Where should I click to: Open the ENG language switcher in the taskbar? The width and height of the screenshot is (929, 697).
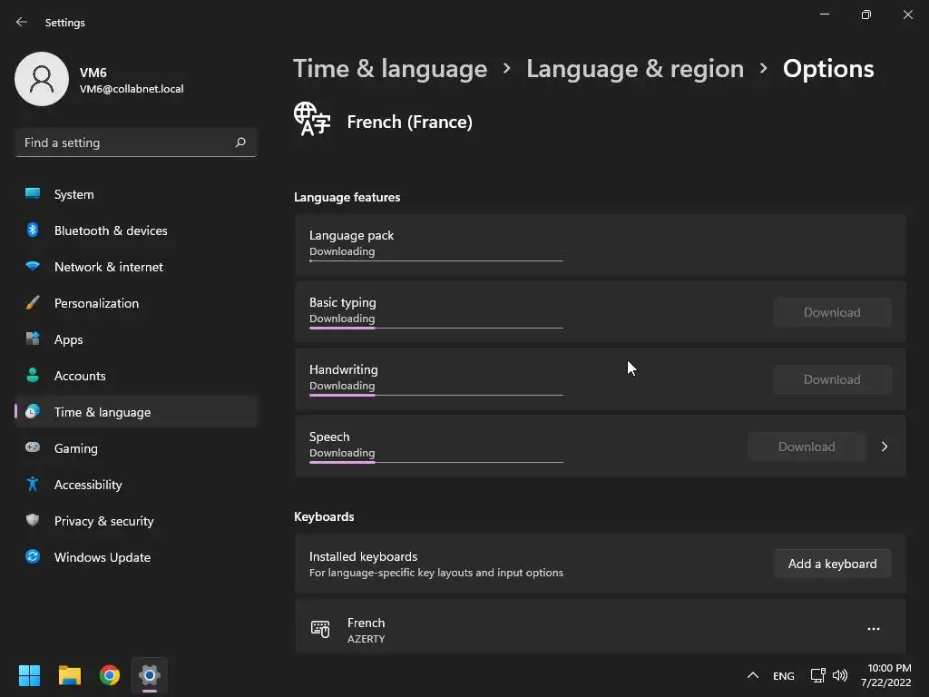click(783, 675)
